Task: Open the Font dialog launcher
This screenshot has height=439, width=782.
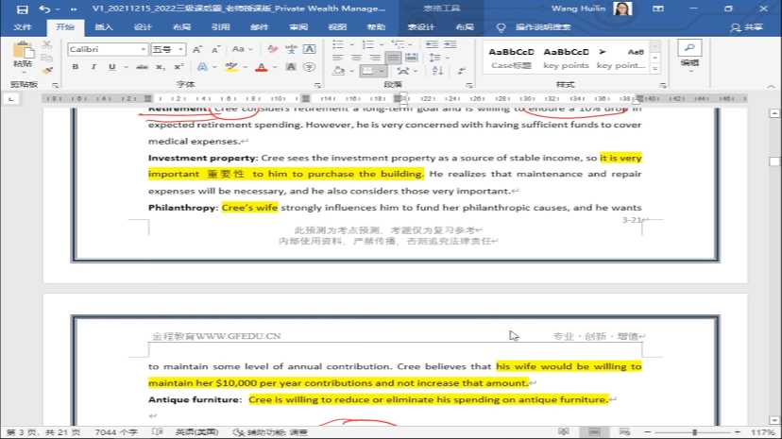Action: [x=317, y=85]
